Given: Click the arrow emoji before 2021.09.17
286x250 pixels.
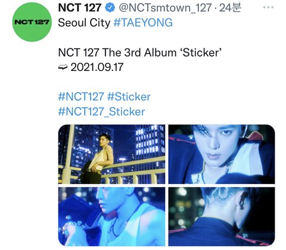Looking at the screenshot, I should tap(63, 67).
